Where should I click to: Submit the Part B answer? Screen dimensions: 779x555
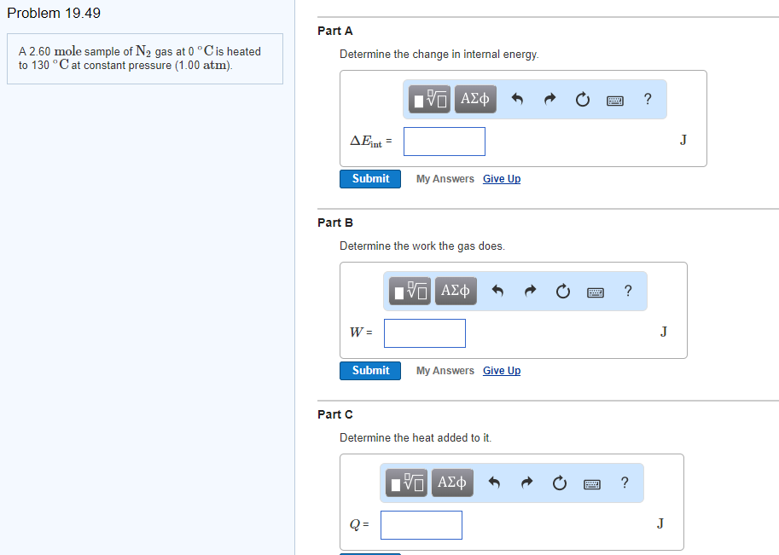coord(369,370)
